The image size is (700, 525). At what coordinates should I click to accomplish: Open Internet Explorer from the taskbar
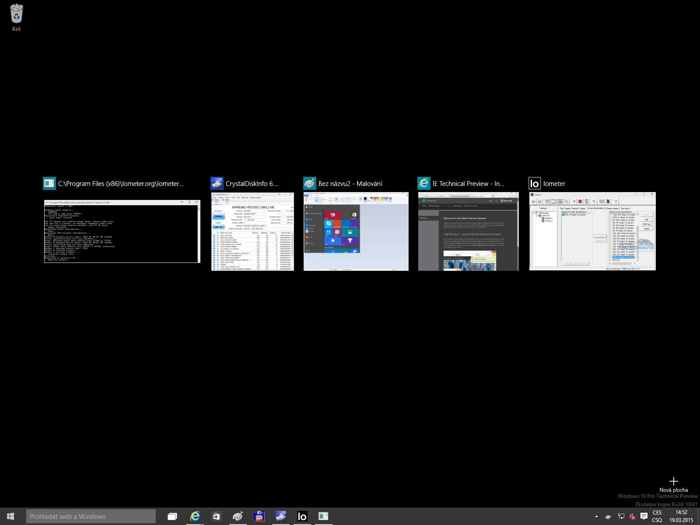(195, 516)
